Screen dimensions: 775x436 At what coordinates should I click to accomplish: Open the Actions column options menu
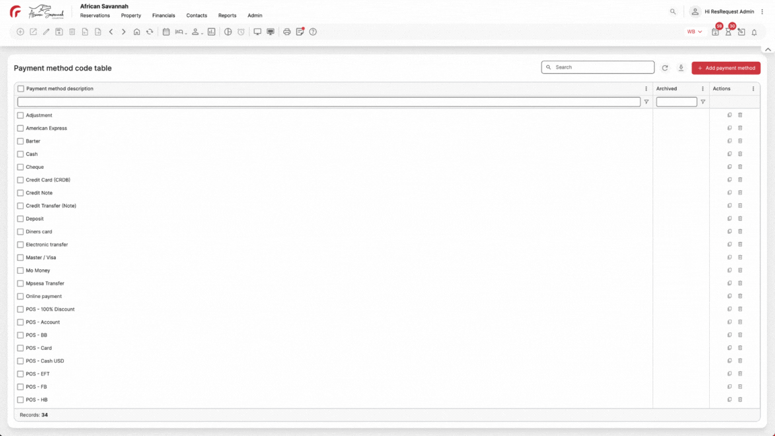tap(753, 89)
